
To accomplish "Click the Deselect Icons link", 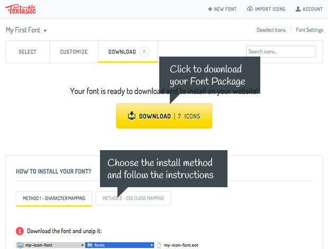I will [271, 30].
